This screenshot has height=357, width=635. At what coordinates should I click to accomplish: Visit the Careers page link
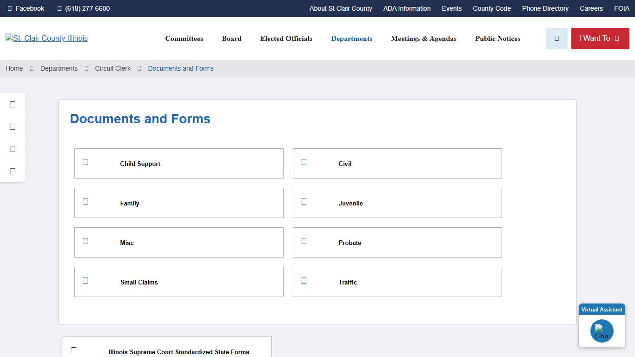tap(591, 8)
